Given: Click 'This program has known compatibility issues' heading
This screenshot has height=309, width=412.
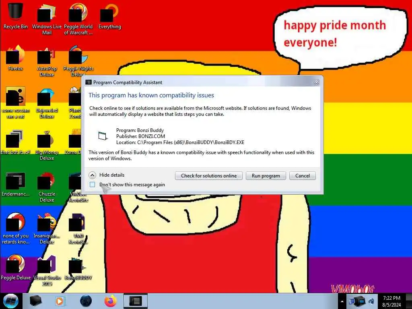Looking at the screenshot, I should coord(151,95).
